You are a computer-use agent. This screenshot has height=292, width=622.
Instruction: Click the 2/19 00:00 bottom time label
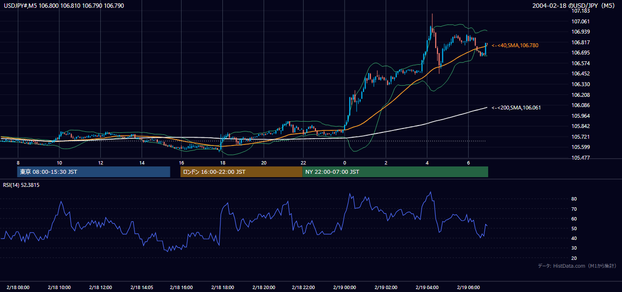(345, 287)
